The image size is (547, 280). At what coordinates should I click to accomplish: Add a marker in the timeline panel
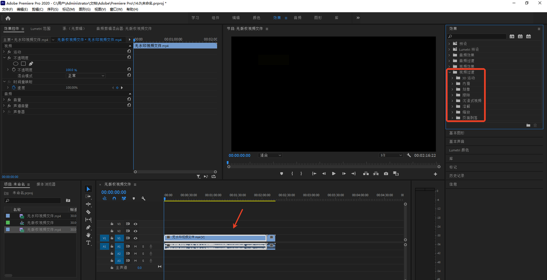134,198
